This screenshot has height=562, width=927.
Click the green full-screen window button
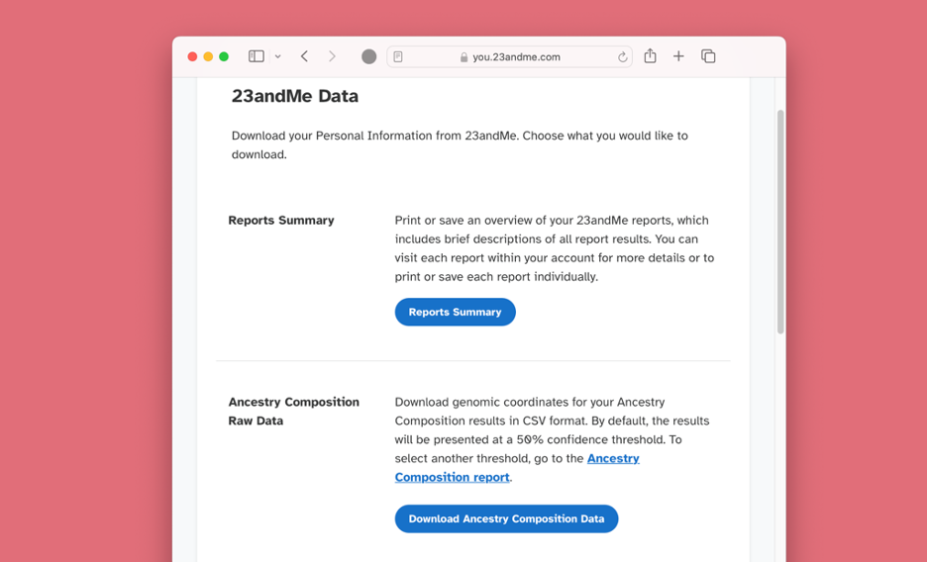coord(224,56)
